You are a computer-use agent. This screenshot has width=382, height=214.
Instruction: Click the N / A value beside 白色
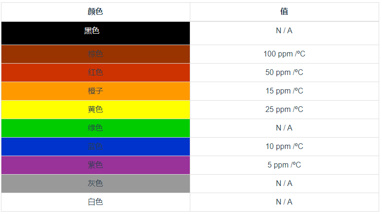click(x=284, y=202)
